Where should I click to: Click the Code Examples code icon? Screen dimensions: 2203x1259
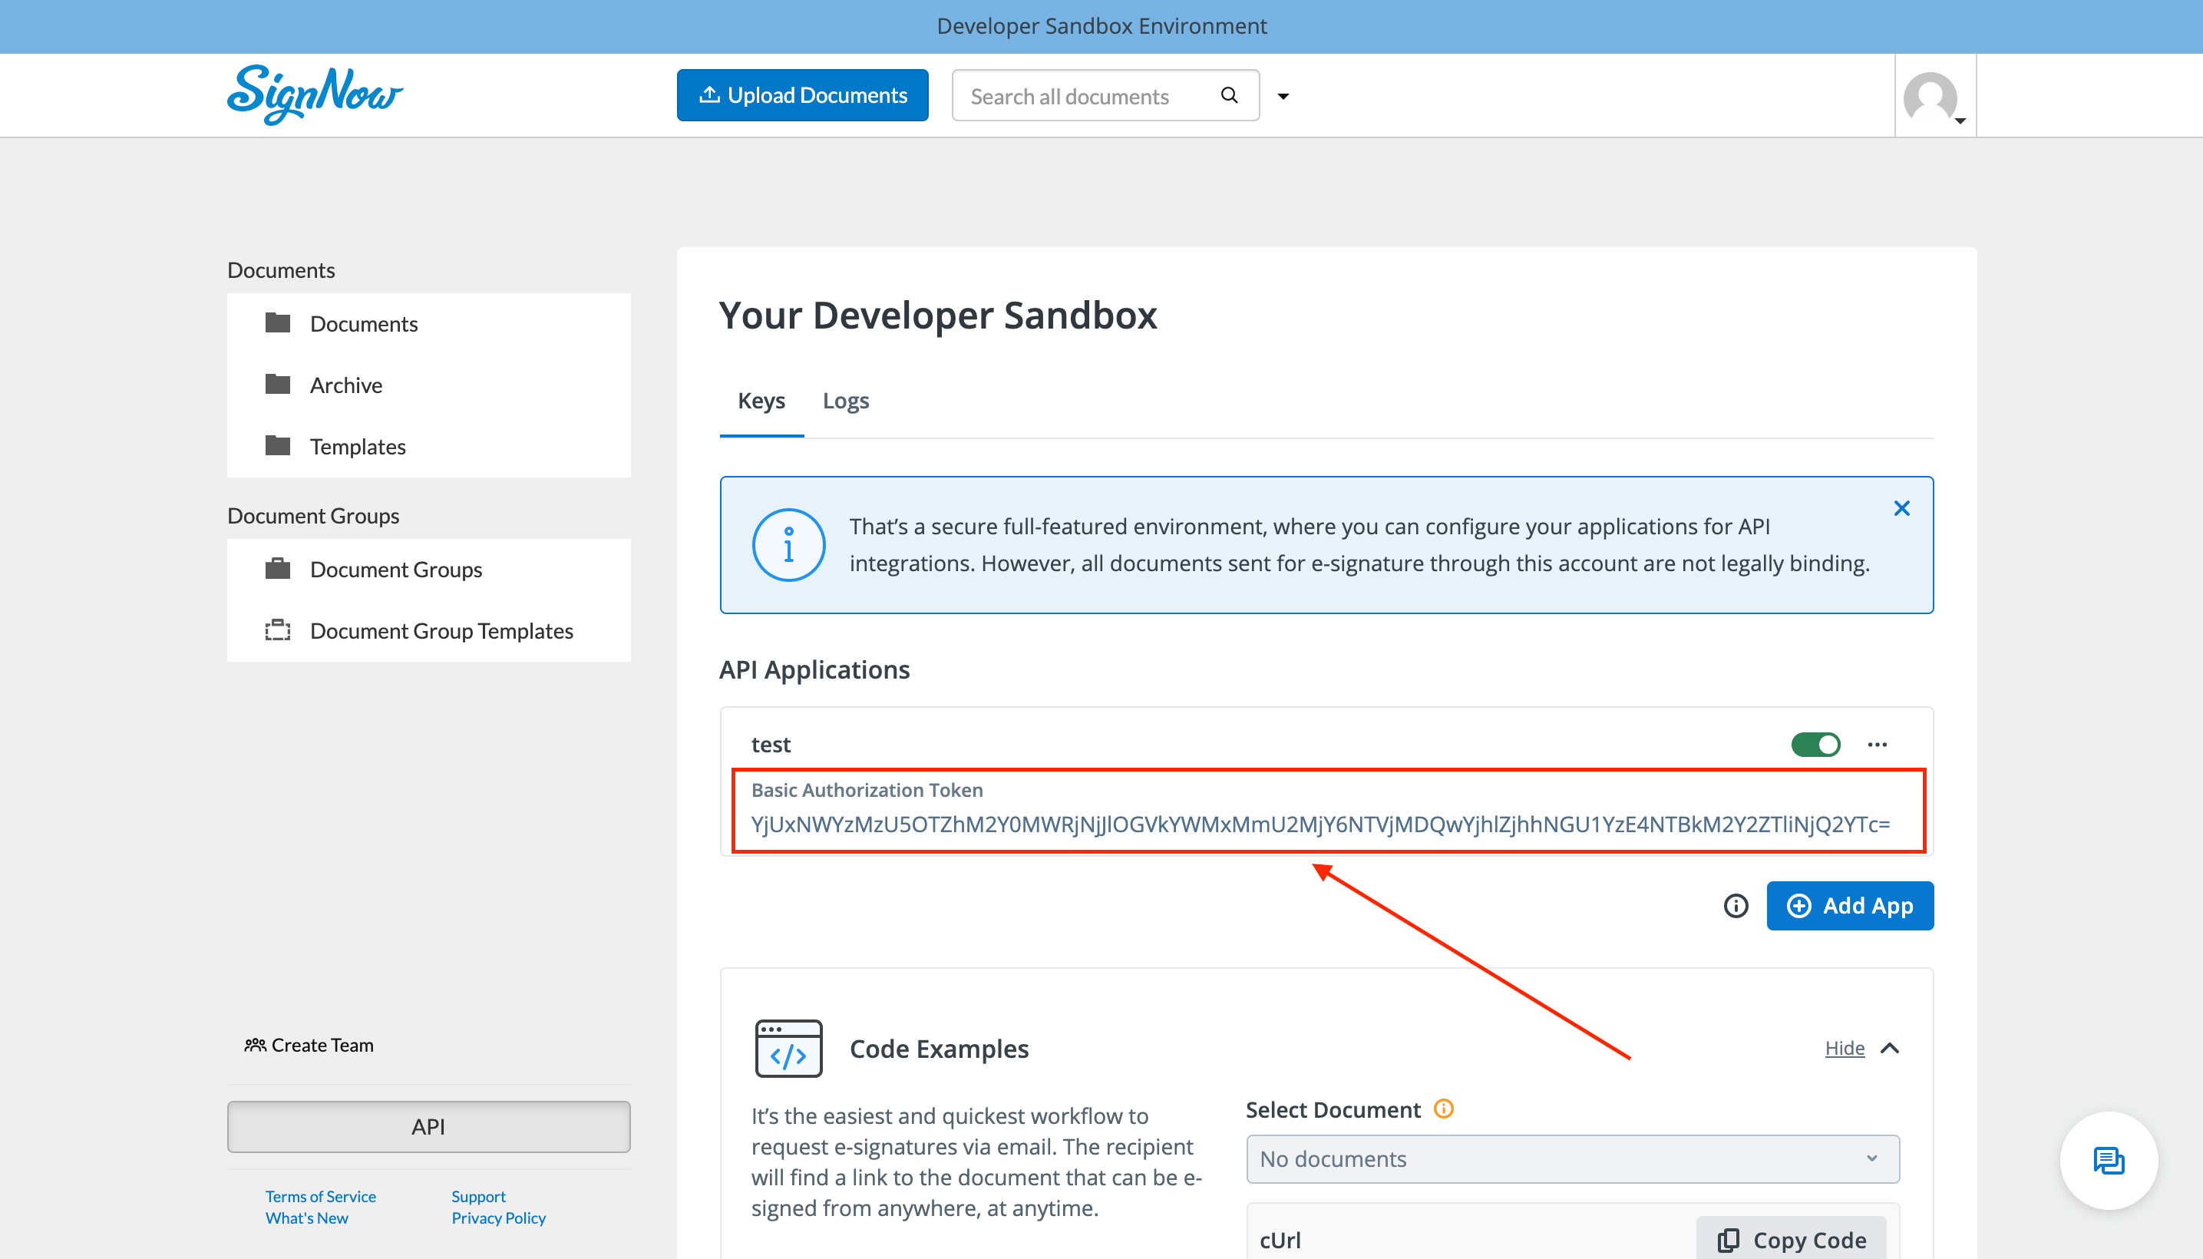tap(788, 1048)
